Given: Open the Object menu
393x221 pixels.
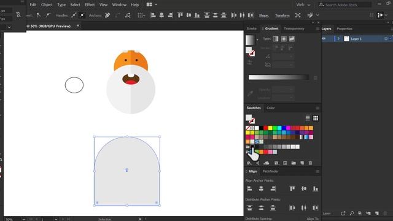Looking at the screenshot, I should click(47, 4).
